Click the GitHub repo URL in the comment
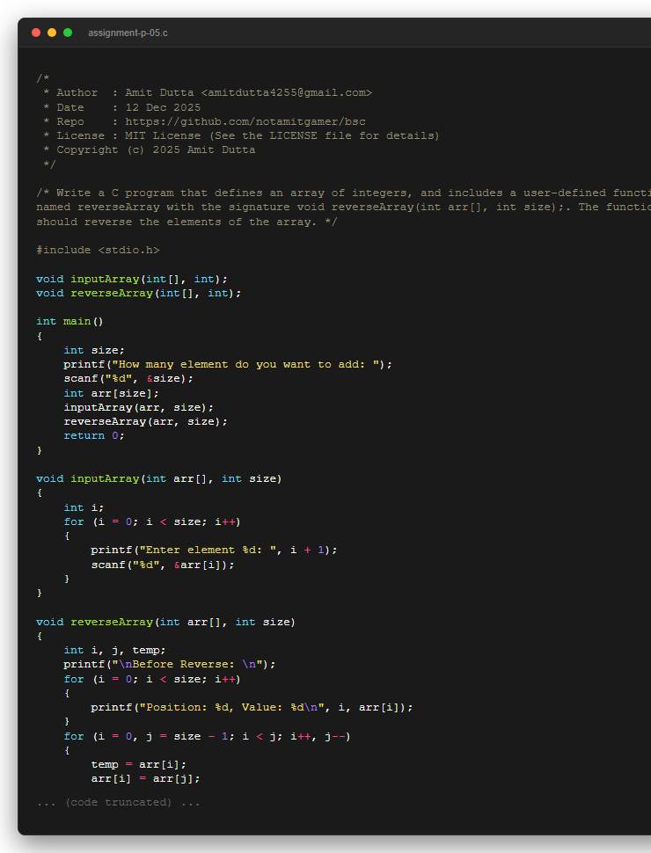This screenshot has height=853, width=651. click(x=245, y=121)
